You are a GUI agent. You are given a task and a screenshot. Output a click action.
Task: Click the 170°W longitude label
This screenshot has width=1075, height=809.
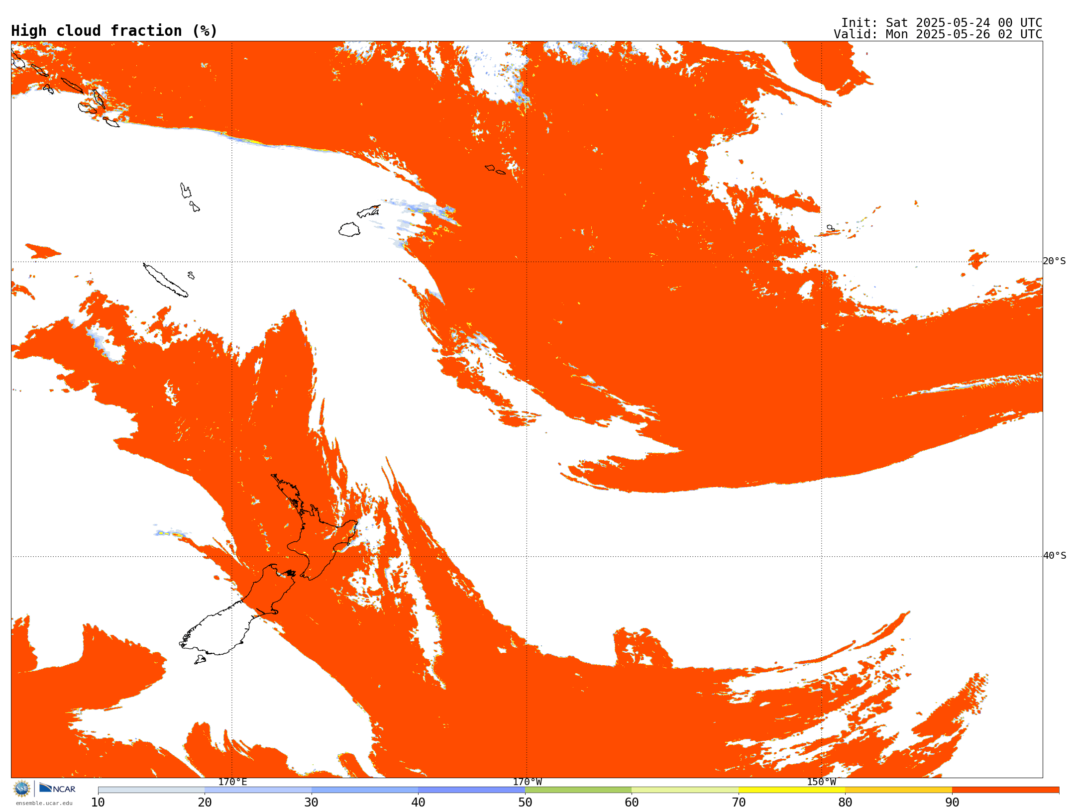coord(528,782)
